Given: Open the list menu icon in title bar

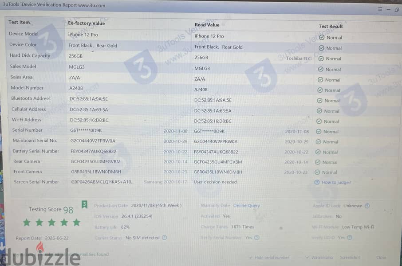Looking at the screenshot, I should 380,9.
